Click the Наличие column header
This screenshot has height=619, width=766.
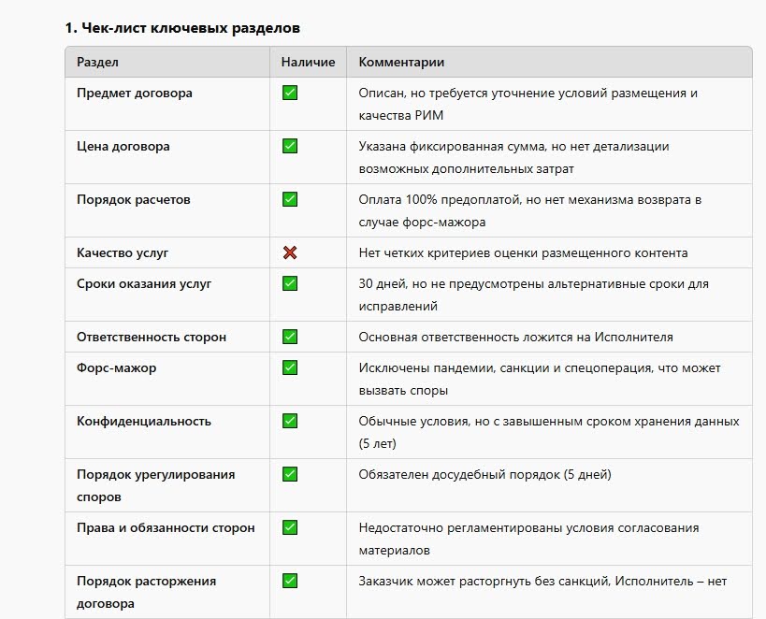(308, 62)
